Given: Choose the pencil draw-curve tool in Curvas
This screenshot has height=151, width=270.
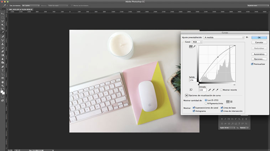Looking at the screenshot, I should pos(194,47).
